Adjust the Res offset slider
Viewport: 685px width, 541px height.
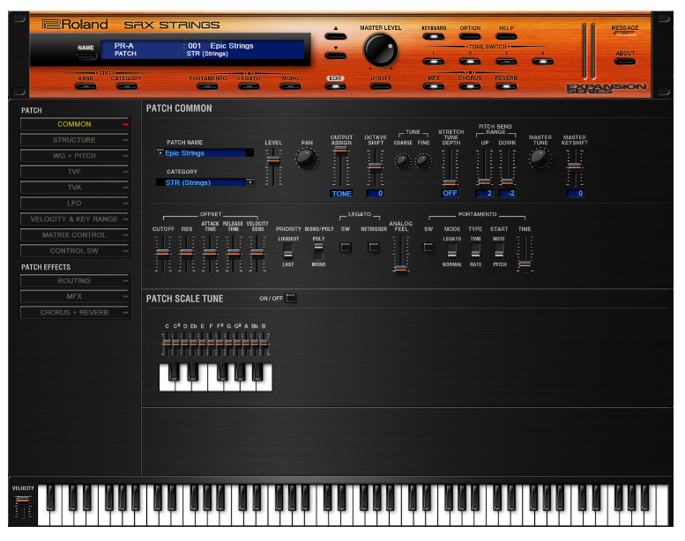[x=187, y=253]
